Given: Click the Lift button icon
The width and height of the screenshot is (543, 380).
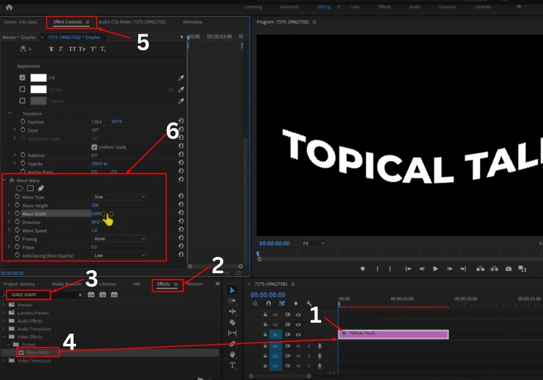Looking at the screenshot, I should click(480, 269).
